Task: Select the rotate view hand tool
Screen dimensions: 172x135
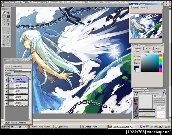Action: point(8,41)
